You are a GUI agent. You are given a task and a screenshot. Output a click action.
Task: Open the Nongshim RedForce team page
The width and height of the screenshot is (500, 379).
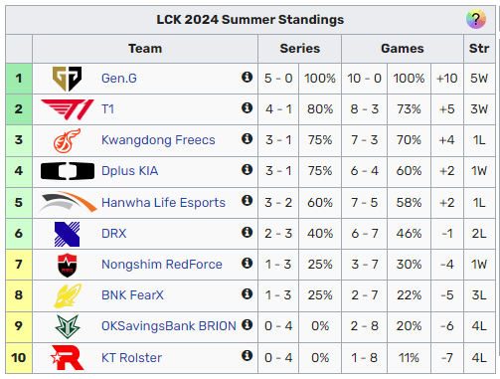point(162,265)
